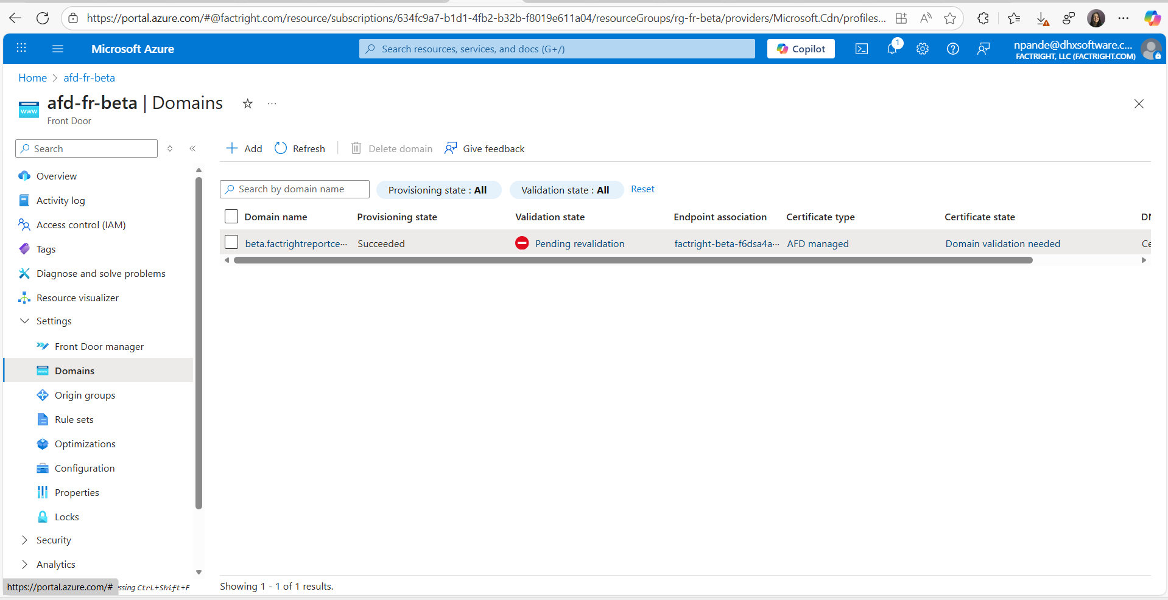Reset the domain filters

(x=642, y=189)
